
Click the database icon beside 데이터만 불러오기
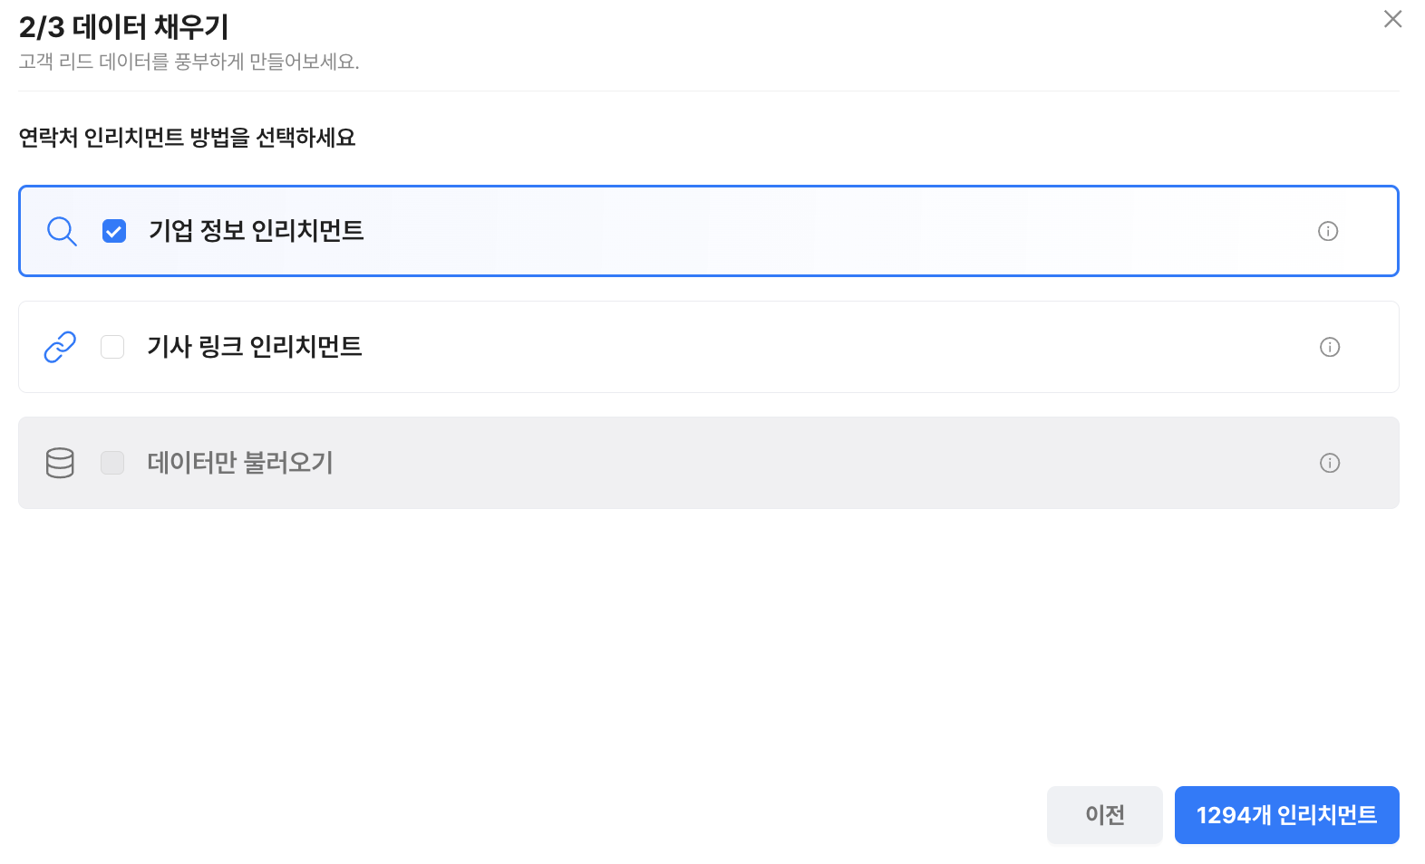tap(60, 463)
